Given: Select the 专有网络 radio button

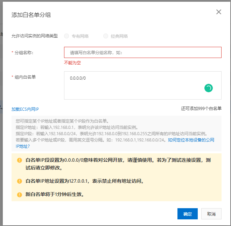Looking at the screenshot, I should point(66,36).
